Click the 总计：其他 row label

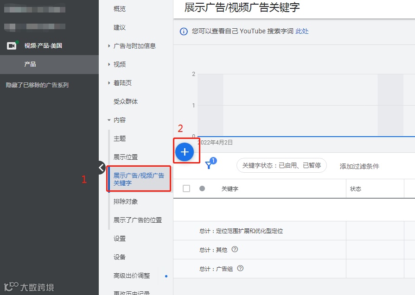coord(213,250)
